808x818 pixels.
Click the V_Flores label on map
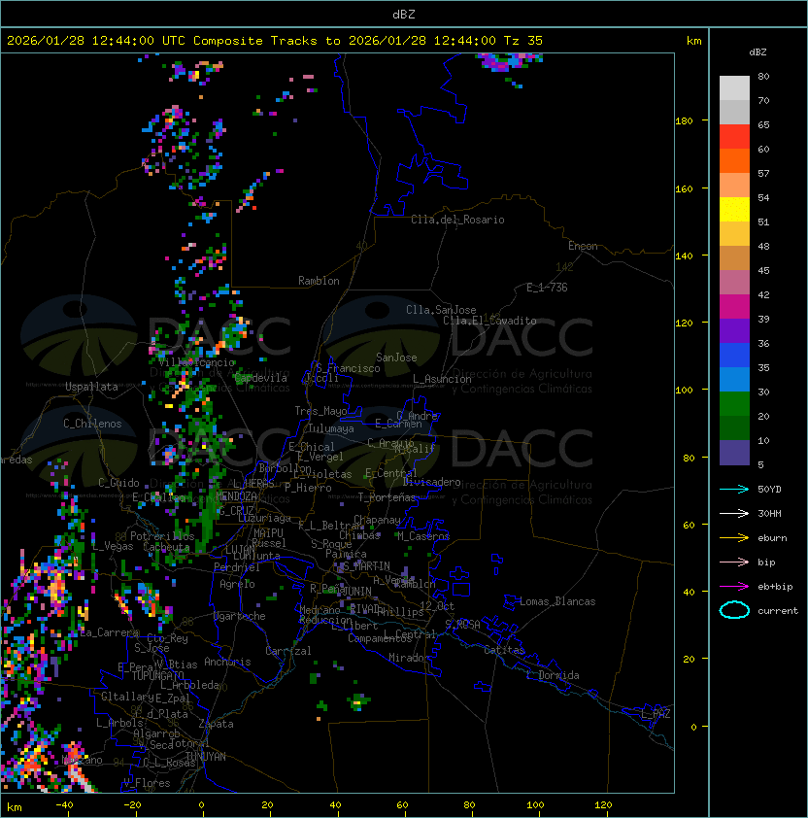coord(147,783)
